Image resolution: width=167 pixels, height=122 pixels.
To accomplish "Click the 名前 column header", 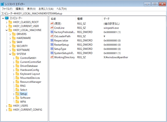I will coord(63,19).
